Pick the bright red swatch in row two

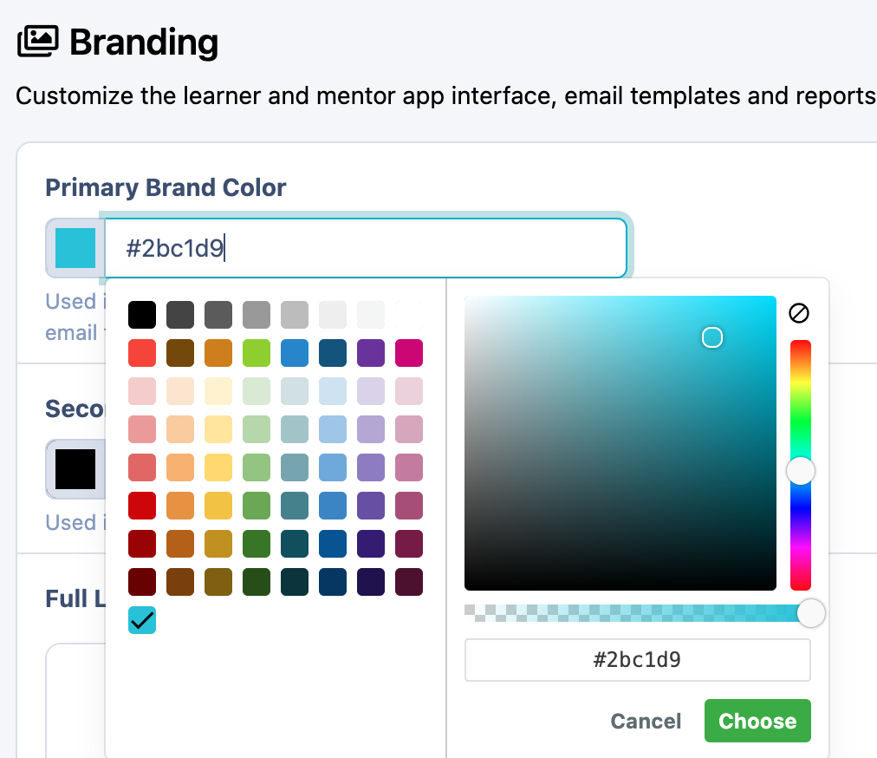[141, 352]
